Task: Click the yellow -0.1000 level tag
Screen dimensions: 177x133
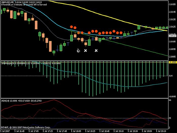Action: (172, 62)
